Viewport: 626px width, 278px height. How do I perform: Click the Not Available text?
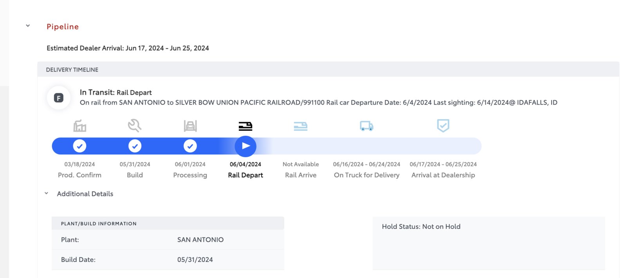[x=301, y=164]
